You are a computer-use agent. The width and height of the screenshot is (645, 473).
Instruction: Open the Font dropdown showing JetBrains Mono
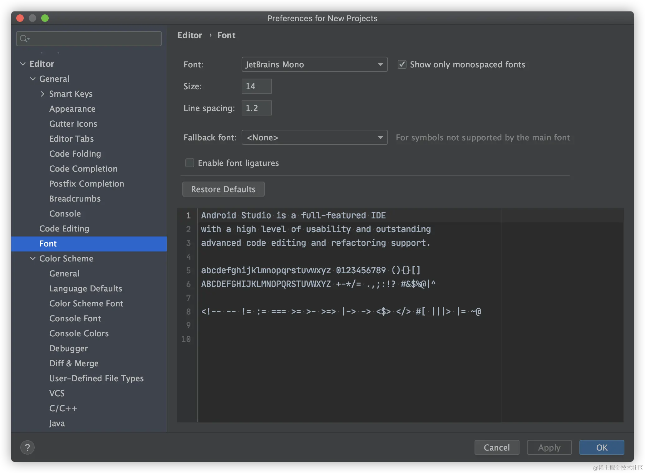point(314,65)
